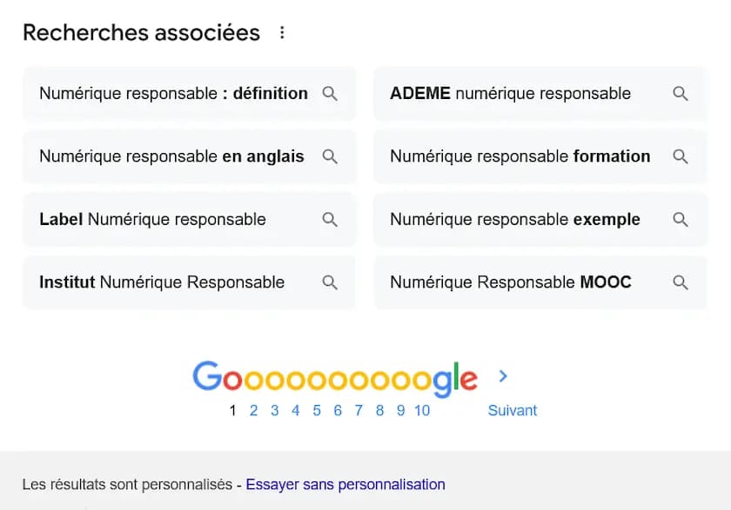The image size is (731, 510).
Task: Click the Google logo above the pagination
Action: pyautogui.click(x=333, y=376)
